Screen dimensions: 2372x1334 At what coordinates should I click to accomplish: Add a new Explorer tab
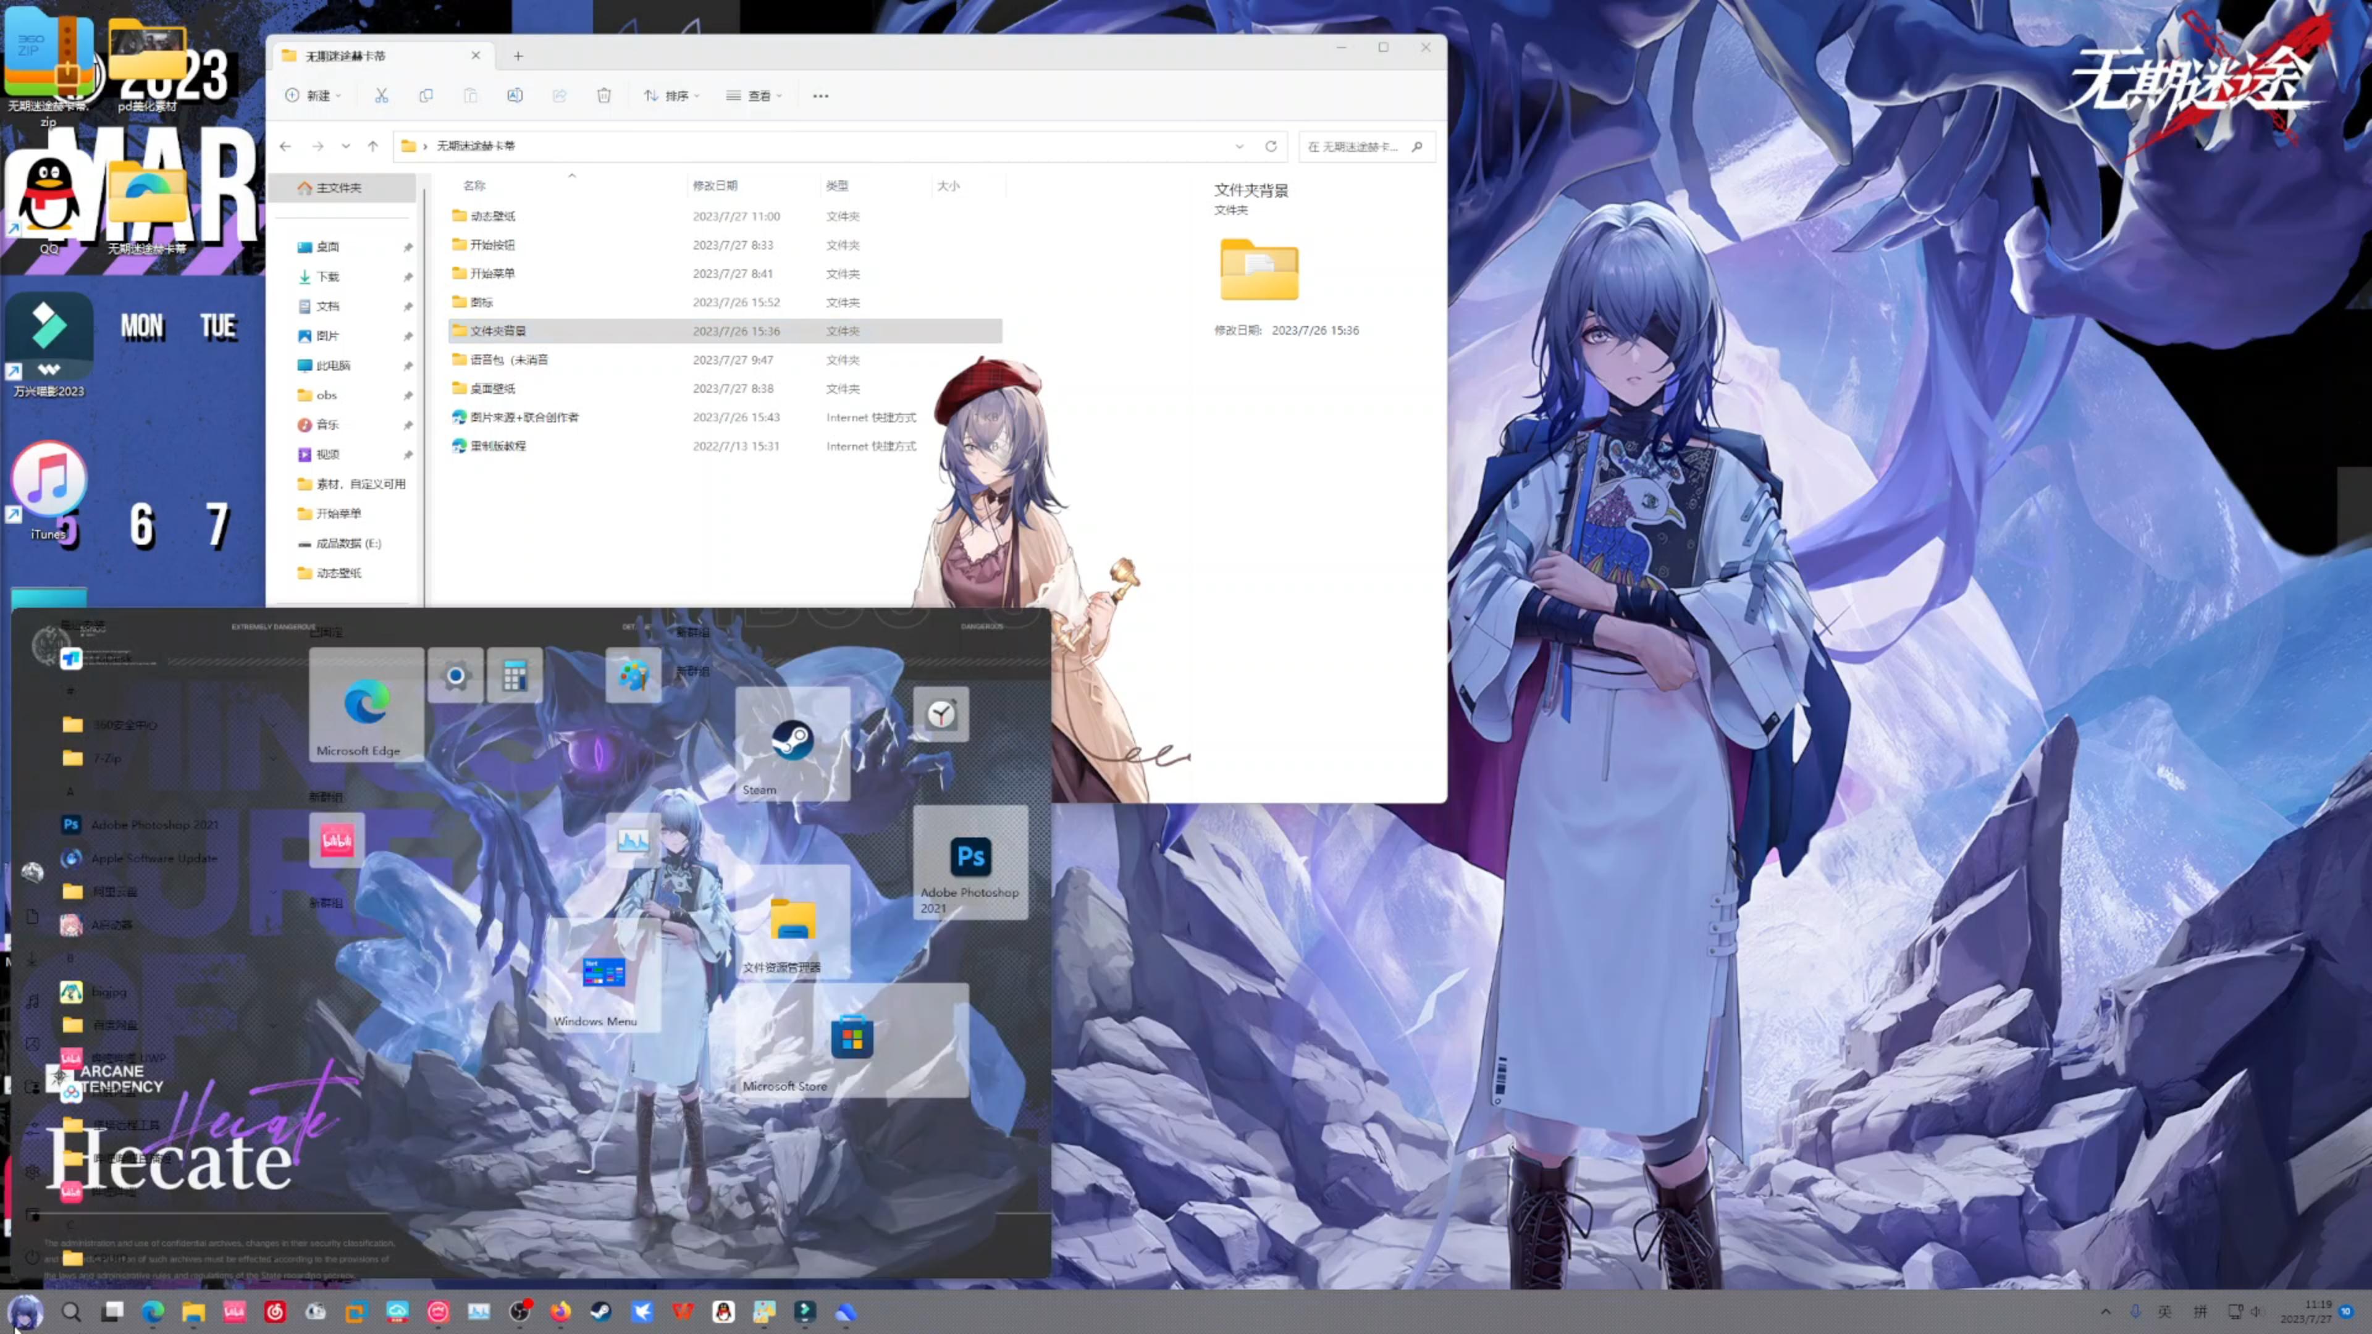518,56
